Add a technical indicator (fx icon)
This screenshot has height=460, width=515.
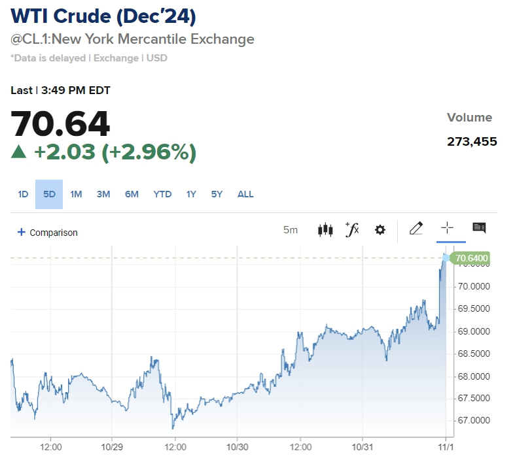click(x=352, y=229)
